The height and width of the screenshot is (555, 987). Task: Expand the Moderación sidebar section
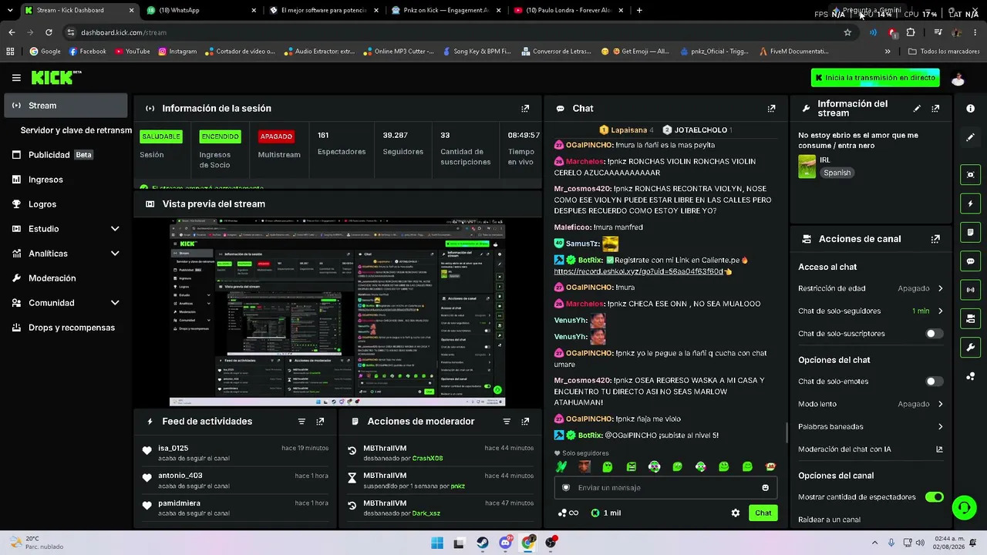coord(66,278)
